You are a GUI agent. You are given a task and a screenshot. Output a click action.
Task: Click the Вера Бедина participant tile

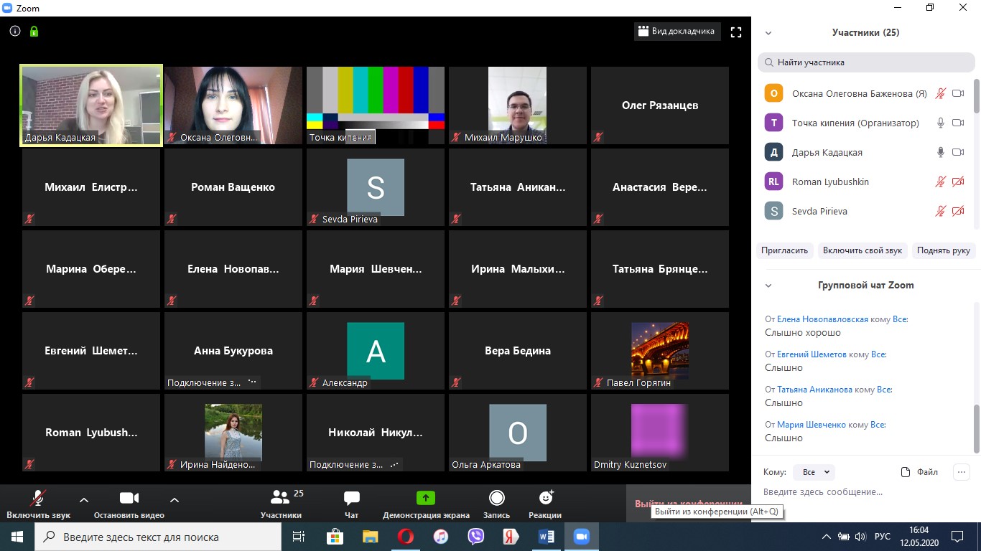[x=517, y=351]
